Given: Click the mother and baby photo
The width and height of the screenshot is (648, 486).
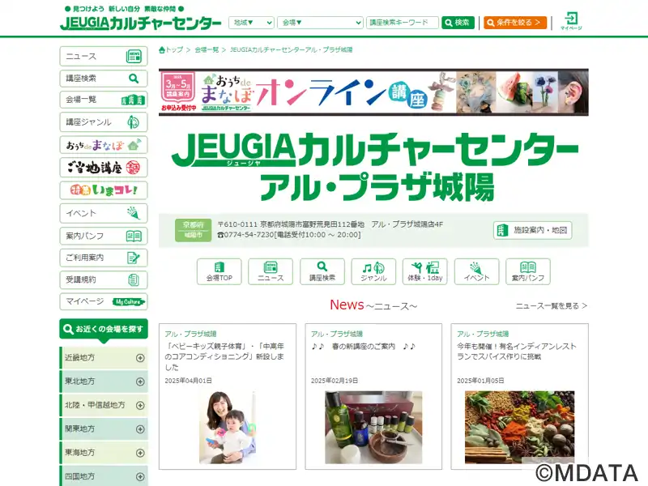Looking at the screenshot, I should (x=228, y=427).
